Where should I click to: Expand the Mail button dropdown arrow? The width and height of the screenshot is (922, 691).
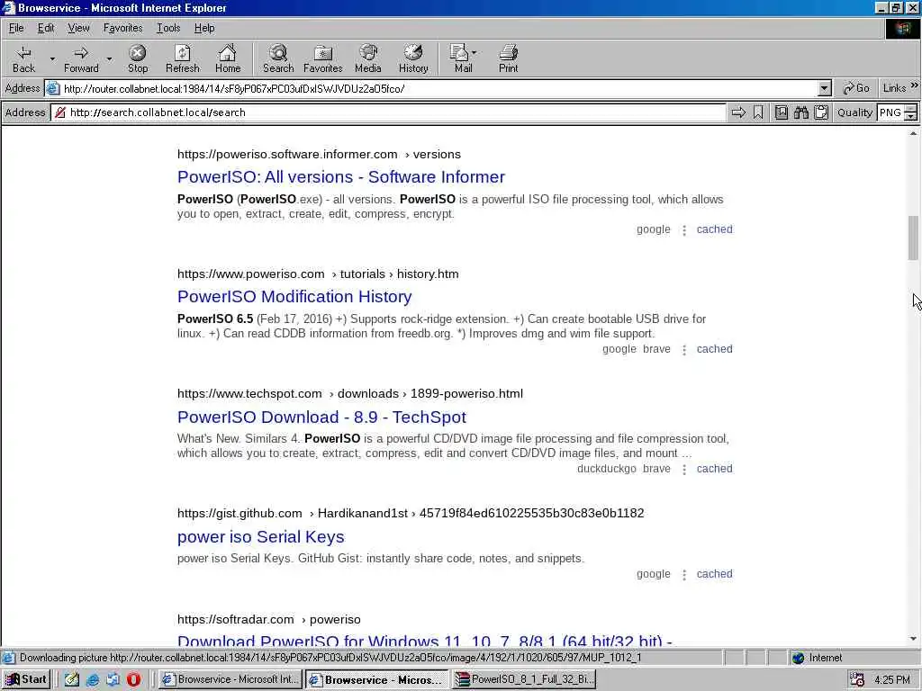474,52
